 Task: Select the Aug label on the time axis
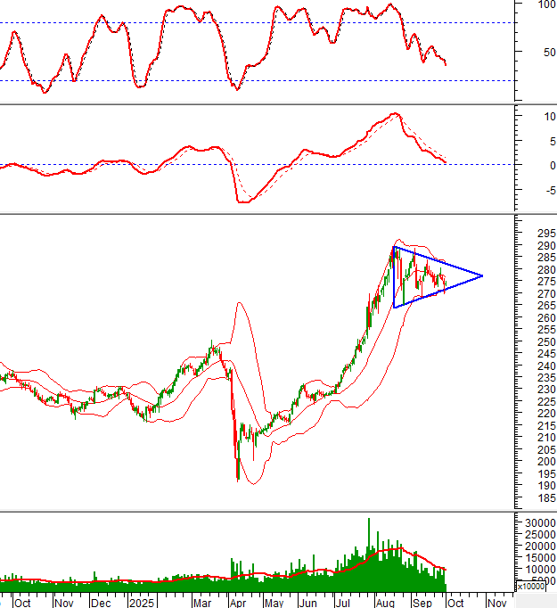click(x=384, y=602)
